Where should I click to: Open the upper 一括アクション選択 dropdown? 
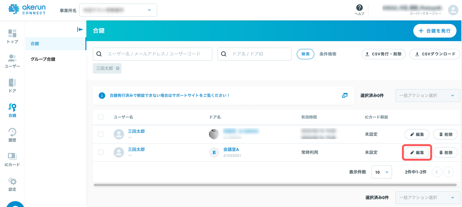click(428, 96)
